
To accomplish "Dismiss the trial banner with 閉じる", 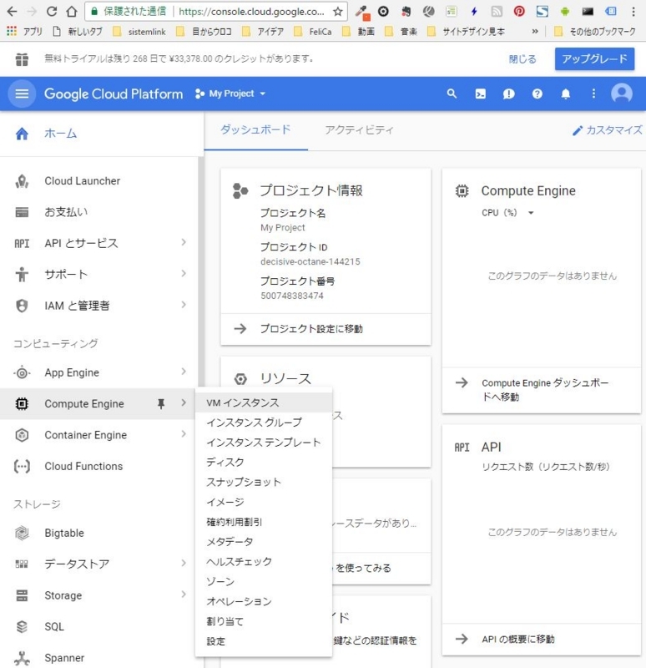I will (x=522, y=59).
